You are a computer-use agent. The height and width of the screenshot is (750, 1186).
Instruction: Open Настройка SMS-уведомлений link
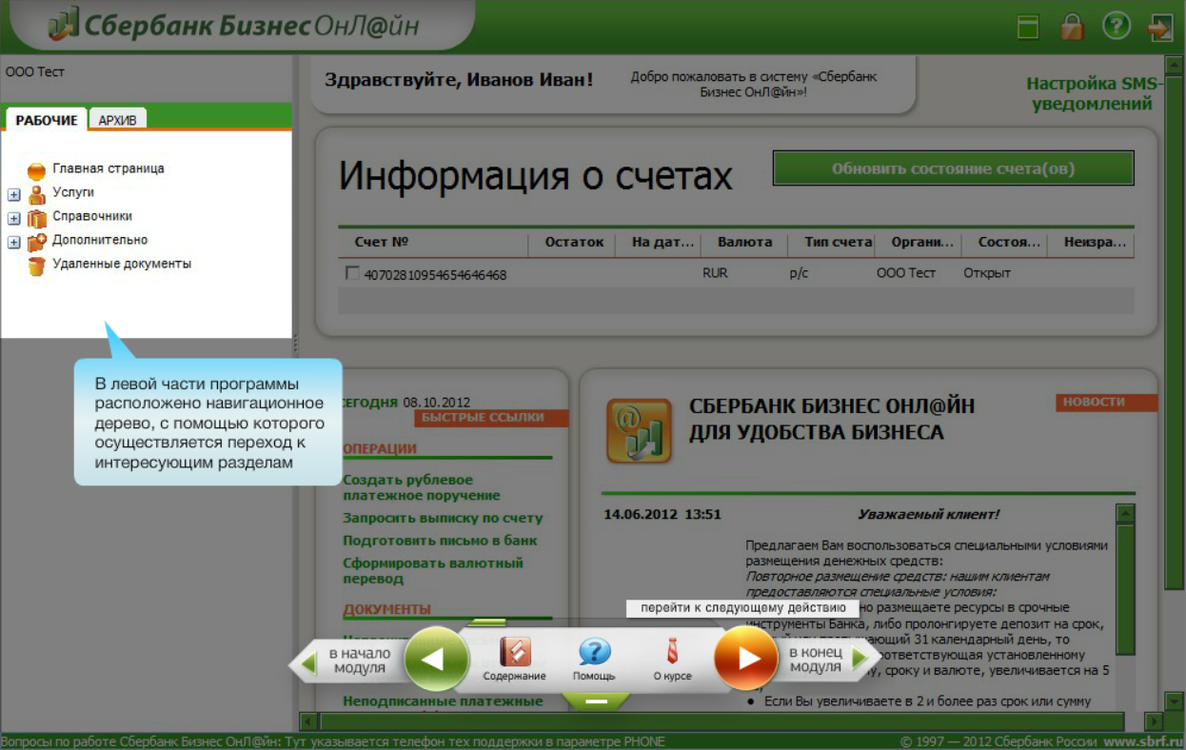click(x=1093, y=93)
